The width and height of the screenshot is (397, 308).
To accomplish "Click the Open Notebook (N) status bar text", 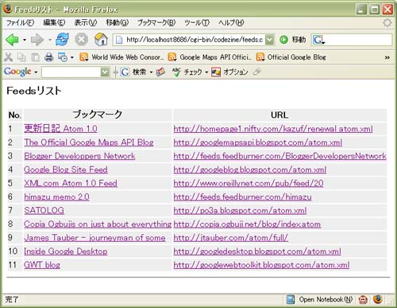I will coord(326,299).
